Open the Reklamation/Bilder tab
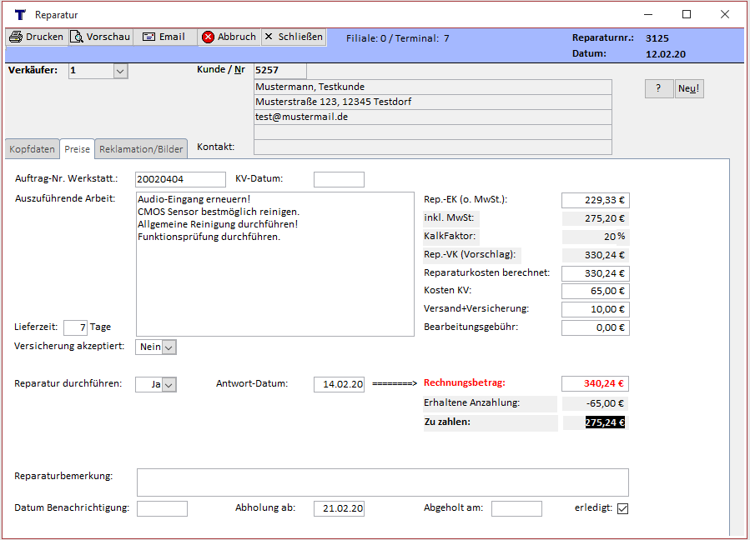 (141, 149)
